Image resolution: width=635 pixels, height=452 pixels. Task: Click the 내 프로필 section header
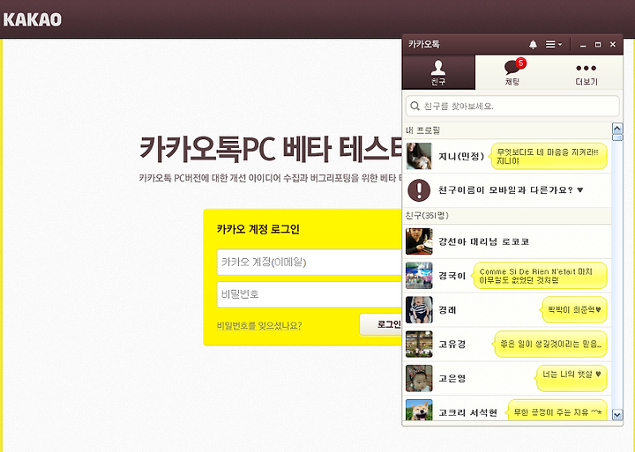tap(507, 130)
